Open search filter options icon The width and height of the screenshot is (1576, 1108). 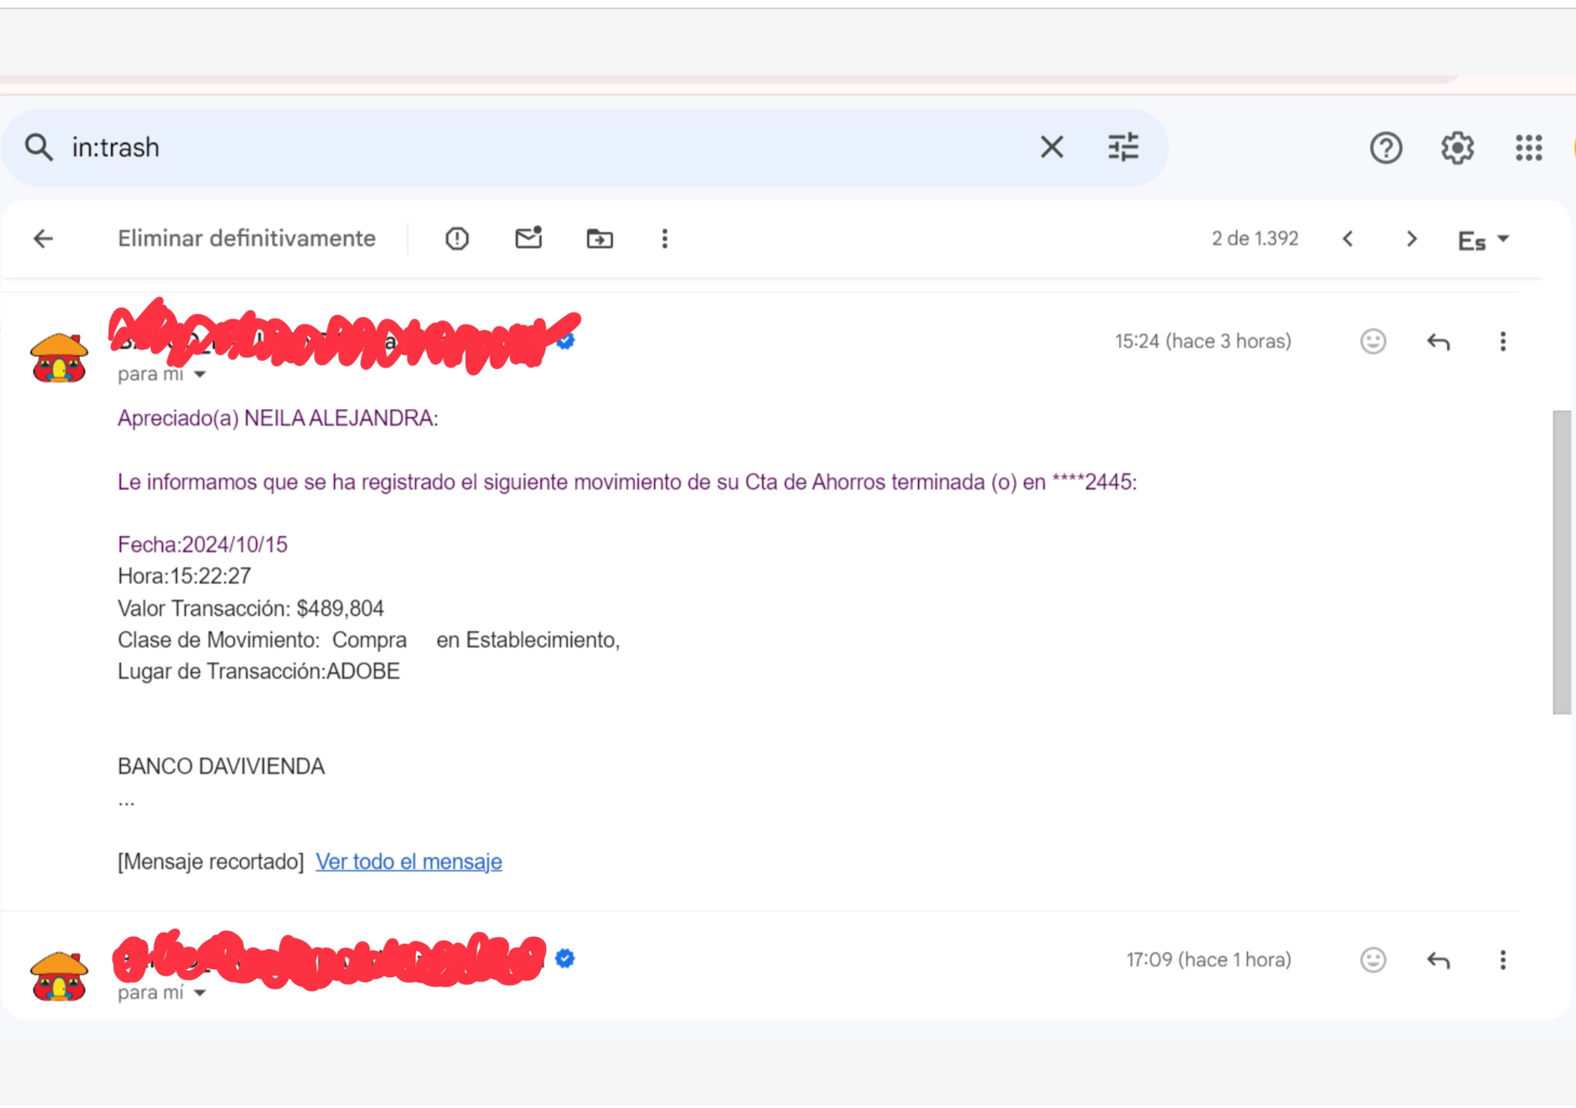pyautogui.click(x=1123, y=148)
